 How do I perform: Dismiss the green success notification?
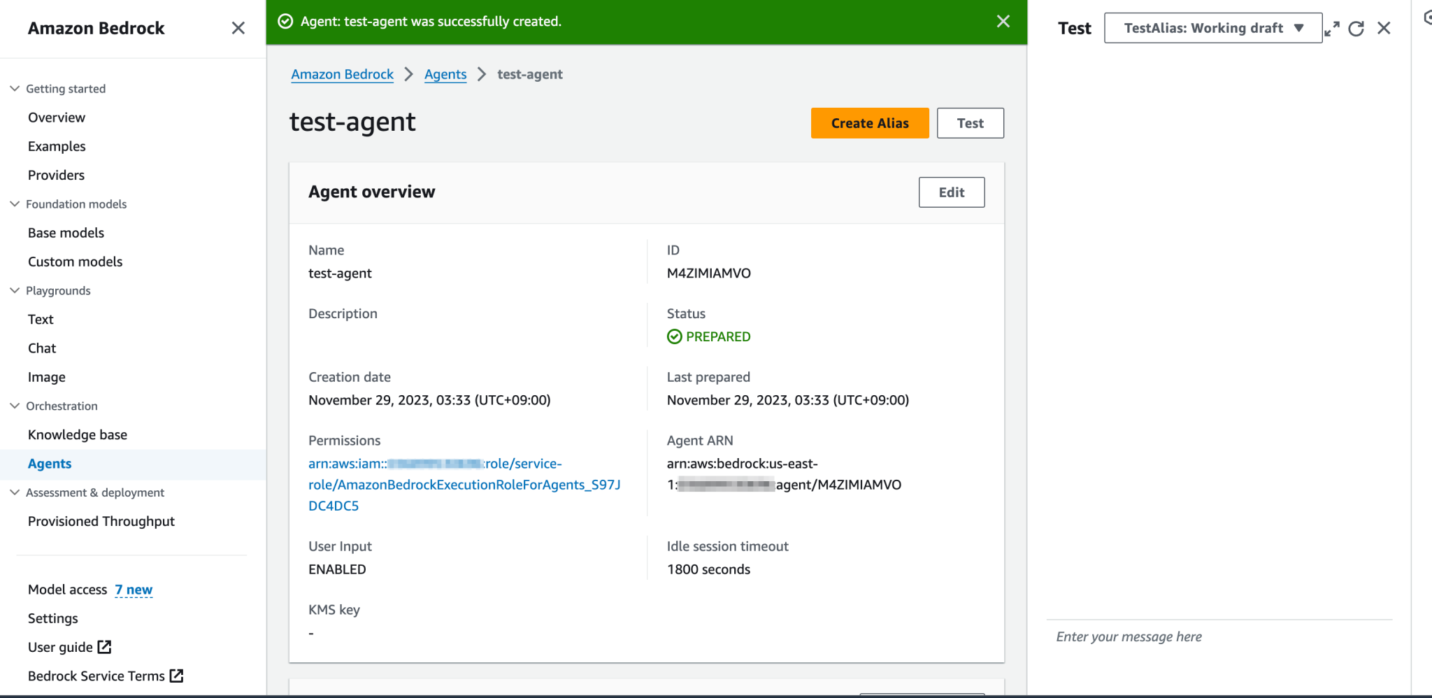click(1003, 22)
